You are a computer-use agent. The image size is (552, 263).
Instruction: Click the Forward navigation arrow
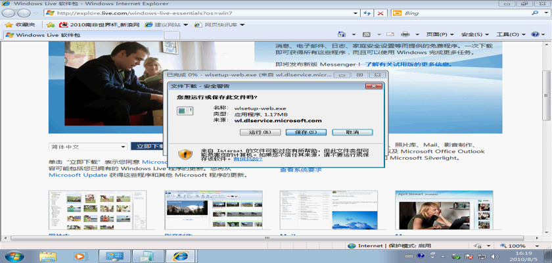tap(25, 12)
